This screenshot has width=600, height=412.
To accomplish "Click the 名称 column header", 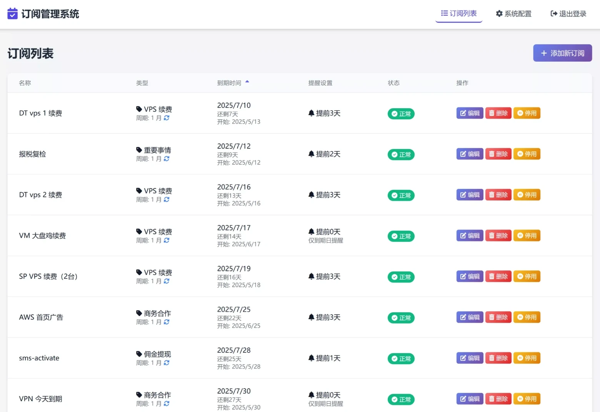I will [x=25, y=83].
